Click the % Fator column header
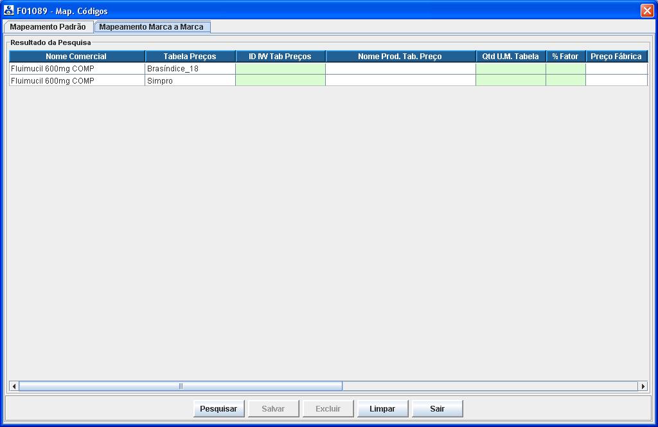Image resolution: width=658 pixels, height=427 pixels. click(x=565, y=56)
